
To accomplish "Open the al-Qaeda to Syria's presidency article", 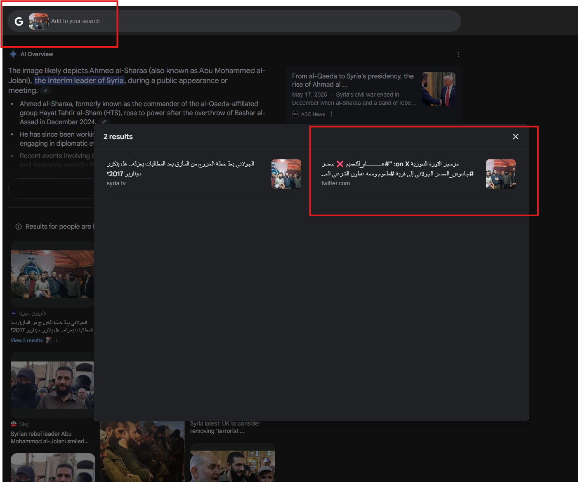I will [x=353, y=80].
